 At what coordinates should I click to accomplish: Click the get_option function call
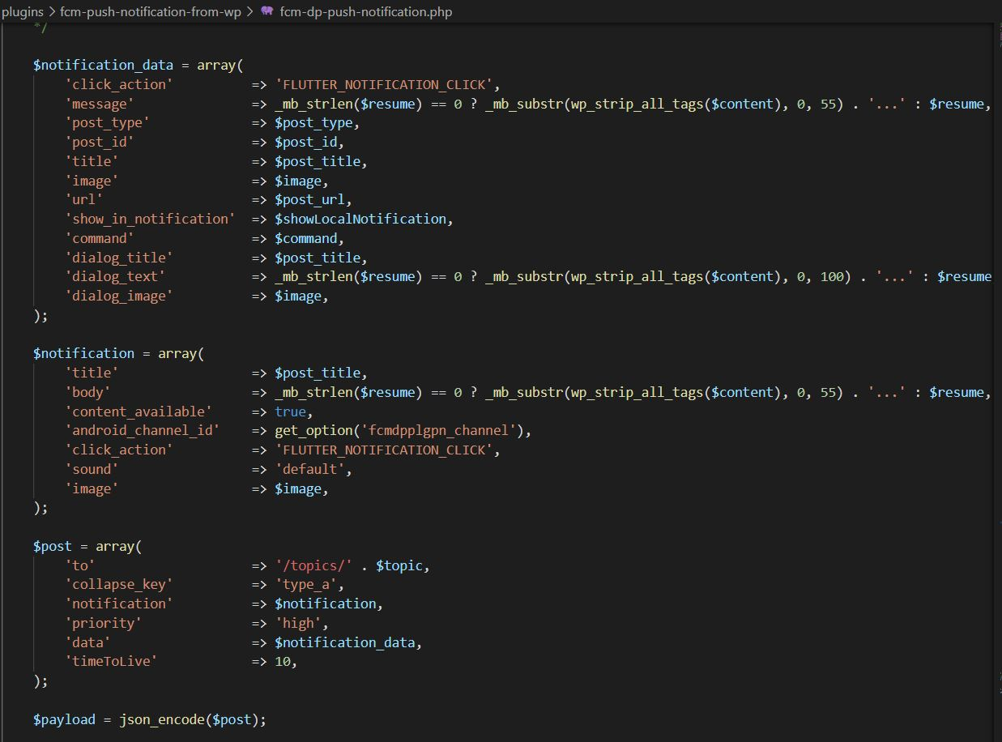coord(313,430)
